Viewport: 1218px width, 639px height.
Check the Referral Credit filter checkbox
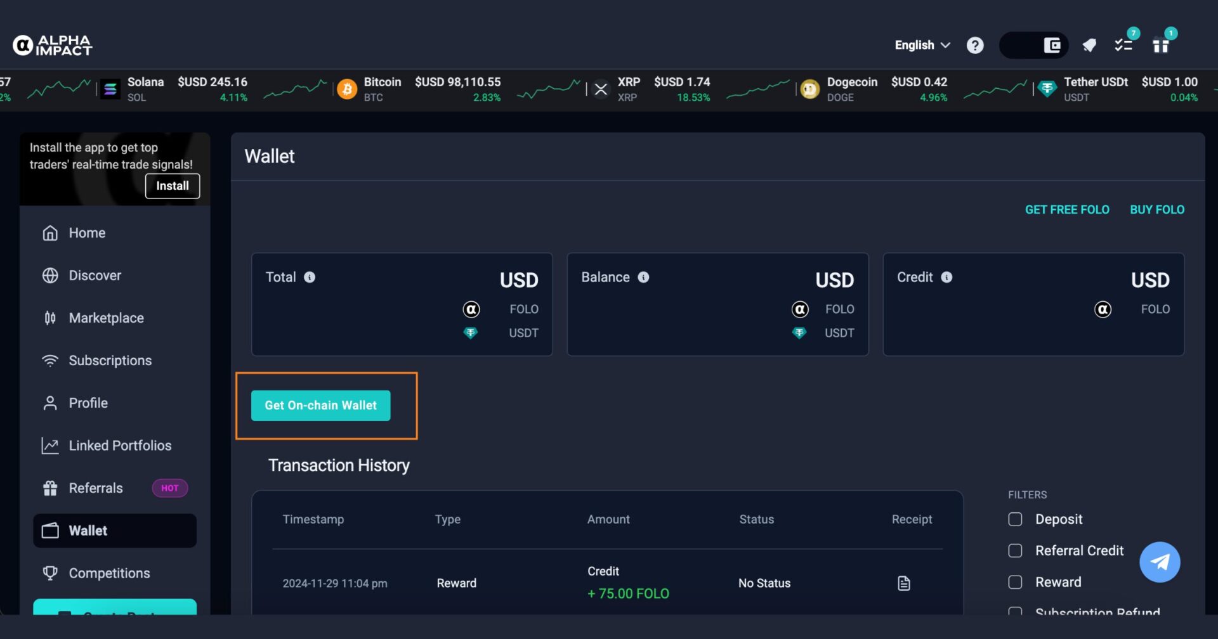(x=1015, y=550)
